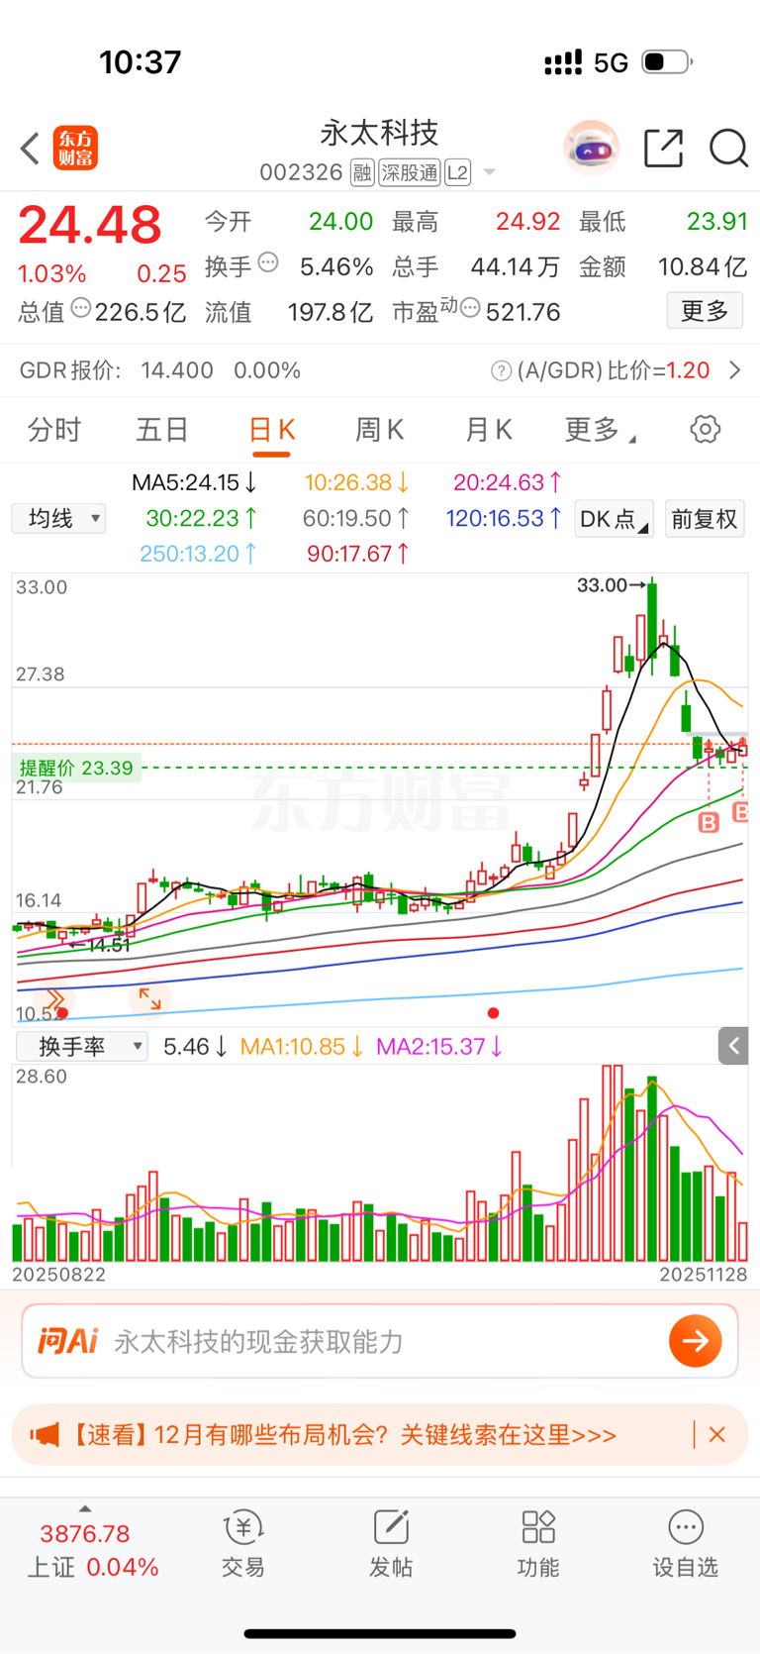Tap MA2:15.37 turnover indicator value
The height and width of the screenshot is (1654, 760).
pos(440,1047)
